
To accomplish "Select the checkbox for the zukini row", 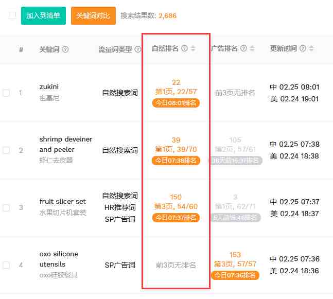I will tap(6, 93).
